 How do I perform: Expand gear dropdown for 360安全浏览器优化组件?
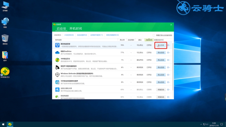point(168,82)
